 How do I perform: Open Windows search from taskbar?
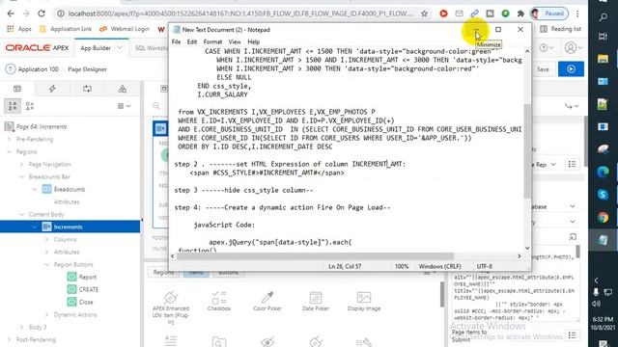[x=603, y=17]
